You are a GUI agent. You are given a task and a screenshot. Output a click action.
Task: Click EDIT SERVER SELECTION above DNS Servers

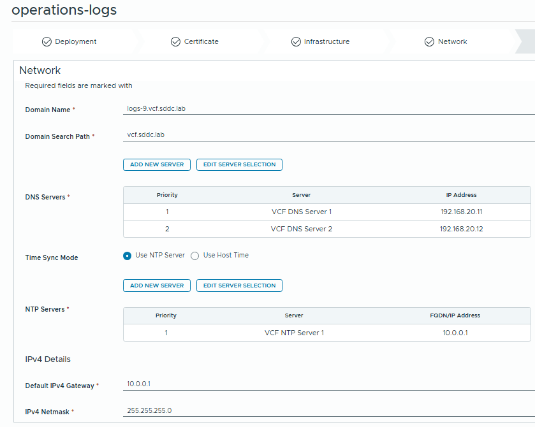[x=239, y=164]
